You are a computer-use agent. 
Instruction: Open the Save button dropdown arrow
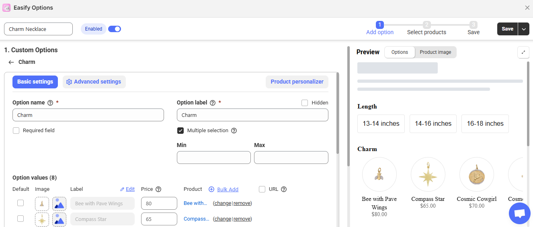click(x=524, y=29)
